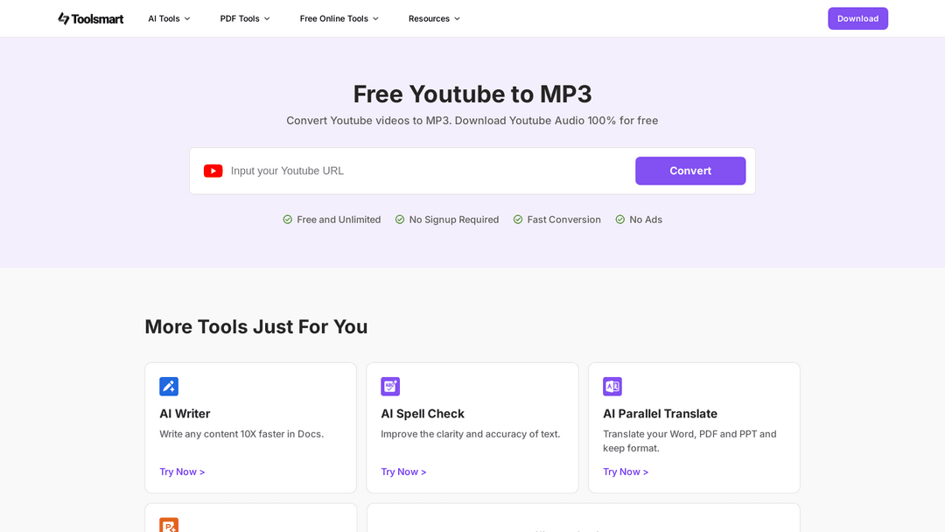Click the green check icon beside No Ads

click(x=620, y=220)
